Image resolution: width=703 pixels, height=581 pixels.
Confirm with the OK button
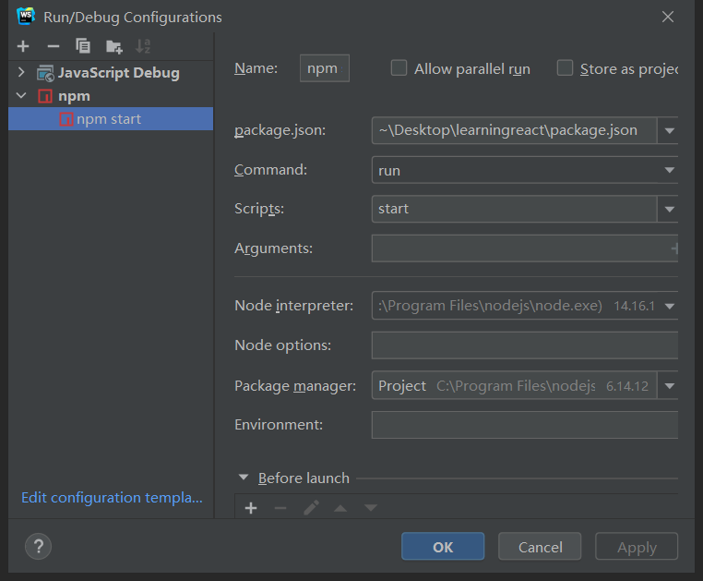pos(443,547)
